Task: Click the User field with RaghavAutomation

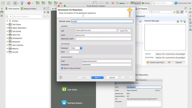Action: tap(106, 61)
